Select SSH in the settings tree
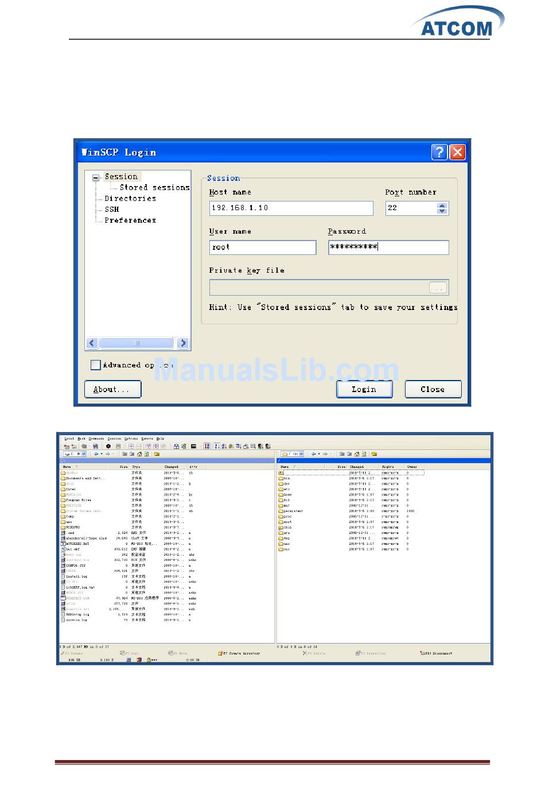This screenshot has width=545, height=802. 112,210
